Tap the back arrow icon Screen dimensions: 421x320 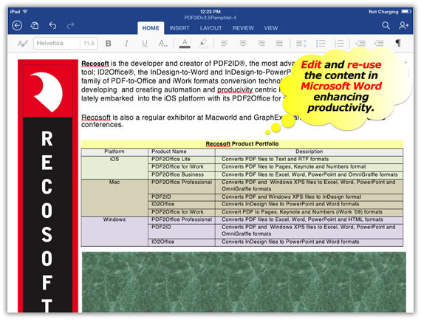pyautogui.click(x=17, y=26)
